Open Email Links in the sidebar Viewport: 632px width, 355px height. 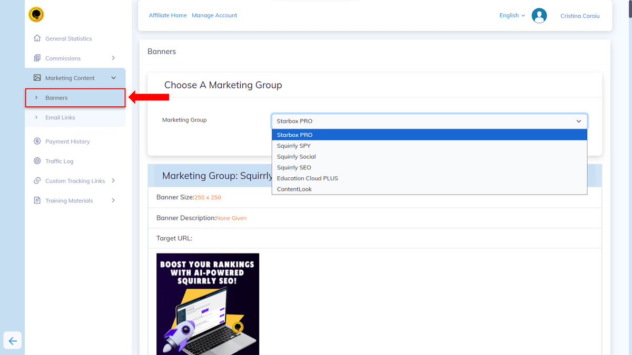[x=60, y=117]
